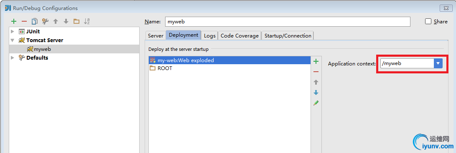Move configuration up in left toolbar
Viewport: 456px width, 153px height.
point(56,21)
